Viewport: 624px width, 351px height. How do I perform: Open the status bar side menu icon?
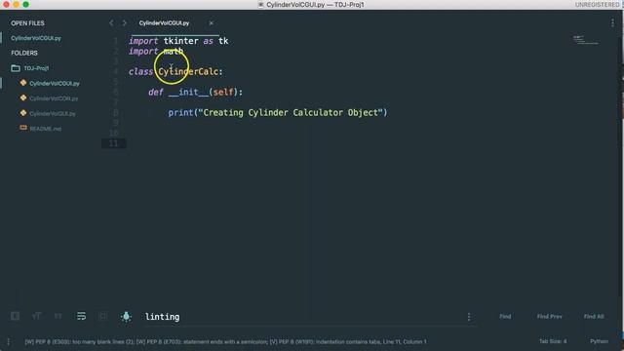[9, 341]
